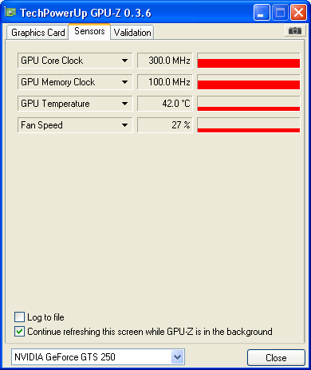Screen dimensions: 311x370
Task: Open the NVIDIA GeForce GTS 250 selector
Action: click(x=98, y=357)
